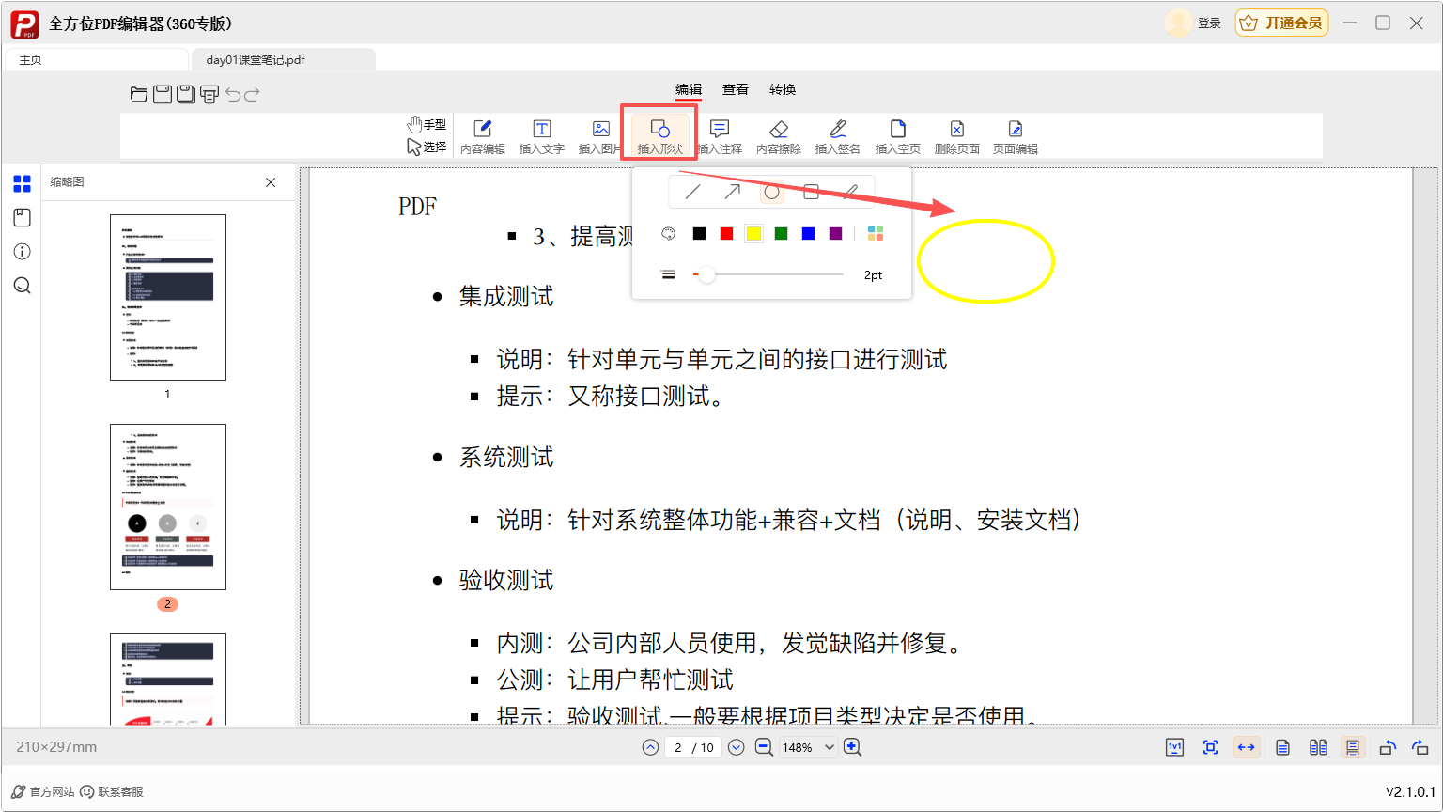
Task: Open document search with magnifier icon
Action: click(x=22, y=285)
